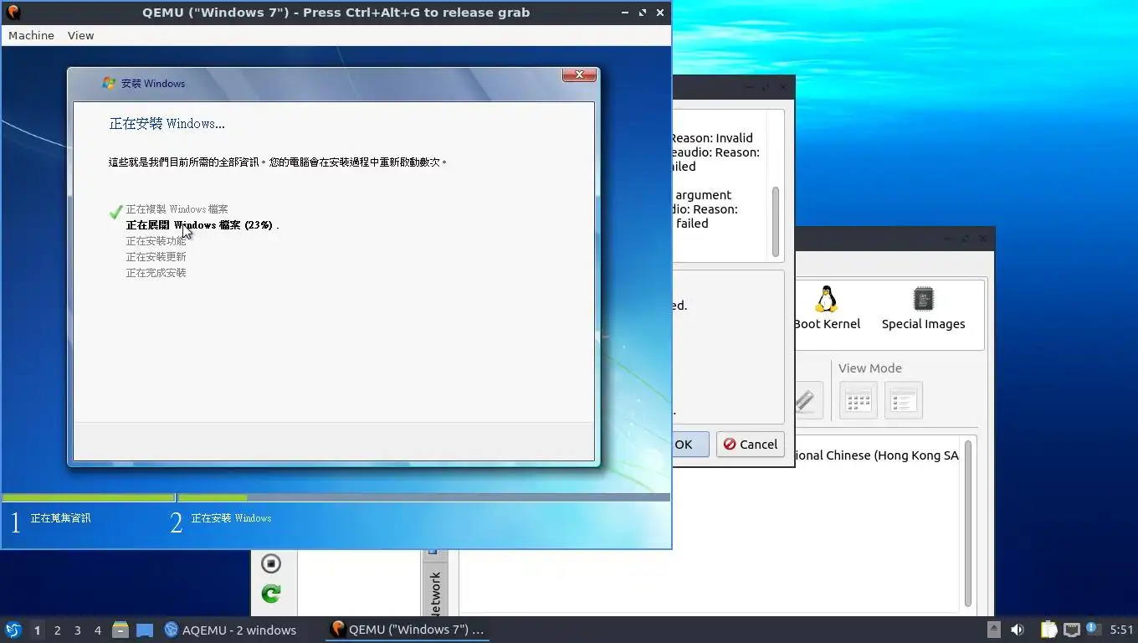
Task: Open the network connection tray icon
Action: (1071, 630)
